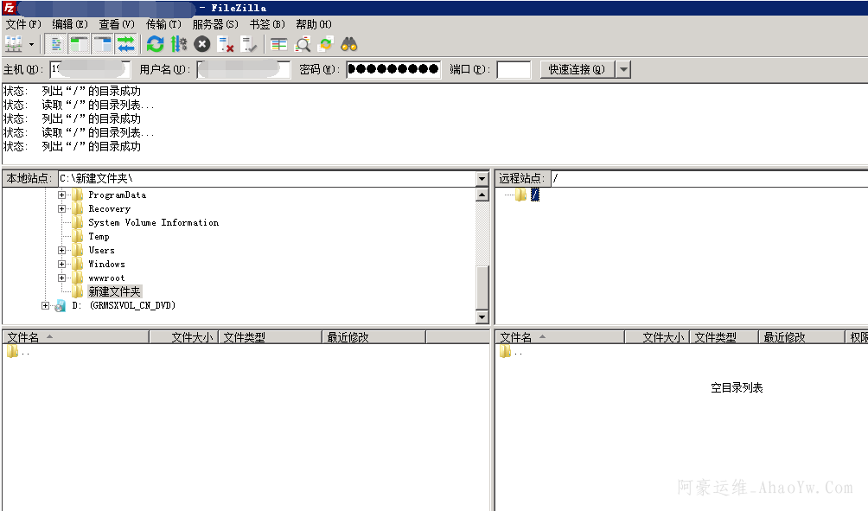This screenshot has width=868, height=511.
Task: Toggle directory comparison
Action: click(303, 44)
